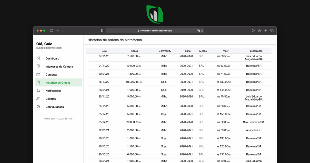Open Configurações with the gear icon
This screenshot has width=310, height=163.
click(38, 107)
